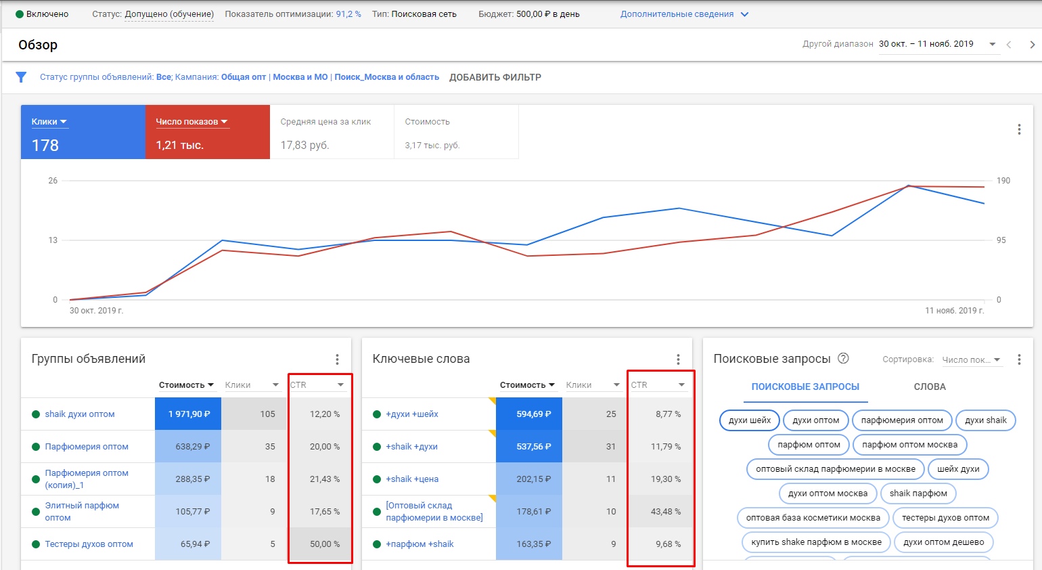This screenshot has width=1042, height=570.
Task: Go to the next date range arrow
Action: coord(1032,45)
